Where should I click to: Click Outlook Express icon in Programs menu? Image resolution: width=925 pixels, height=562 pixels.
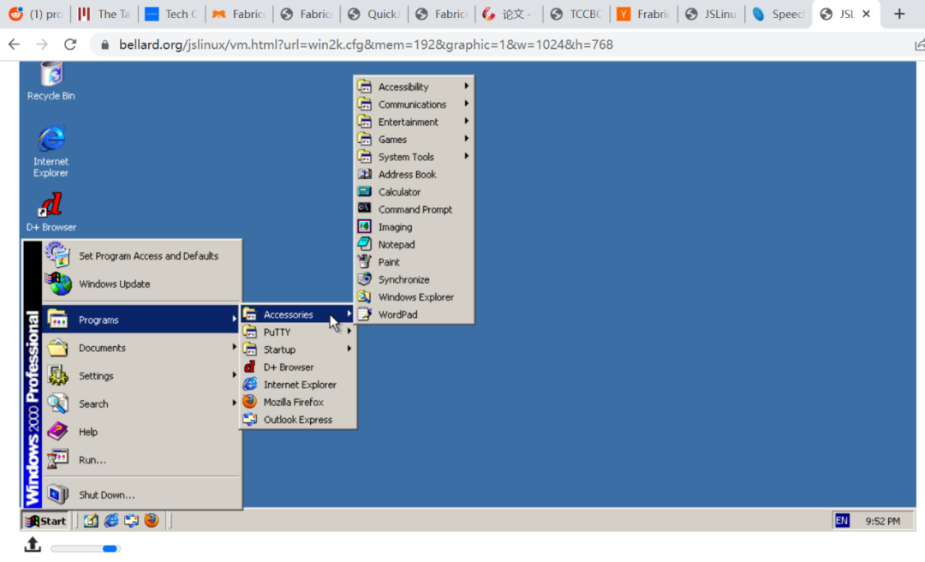pos(250,419)
